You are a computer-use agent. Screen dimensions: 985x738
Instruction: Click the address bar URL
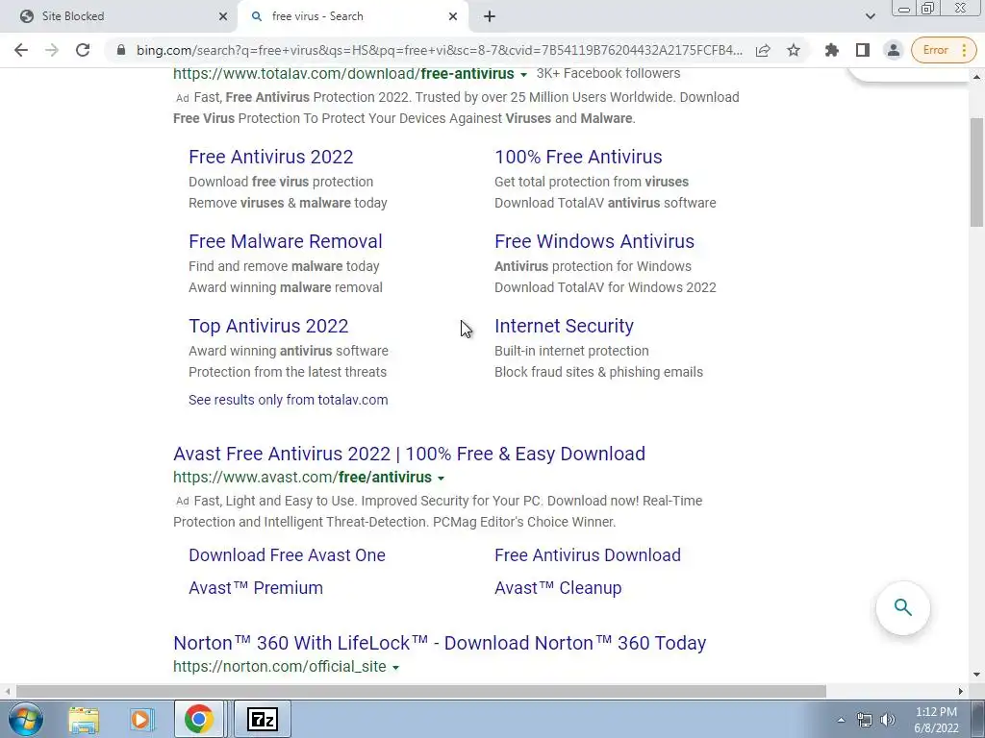point(439,50)
